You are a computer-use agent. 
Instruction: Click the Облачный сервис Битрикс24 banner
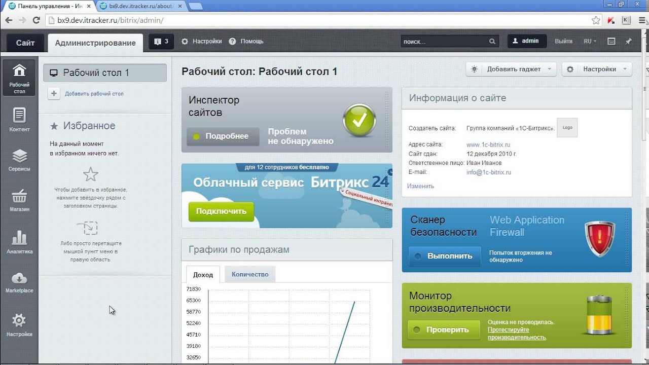pos(287,196)
